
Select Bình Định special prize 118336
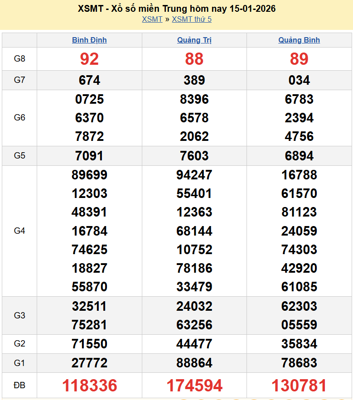[x=89, y=386]
